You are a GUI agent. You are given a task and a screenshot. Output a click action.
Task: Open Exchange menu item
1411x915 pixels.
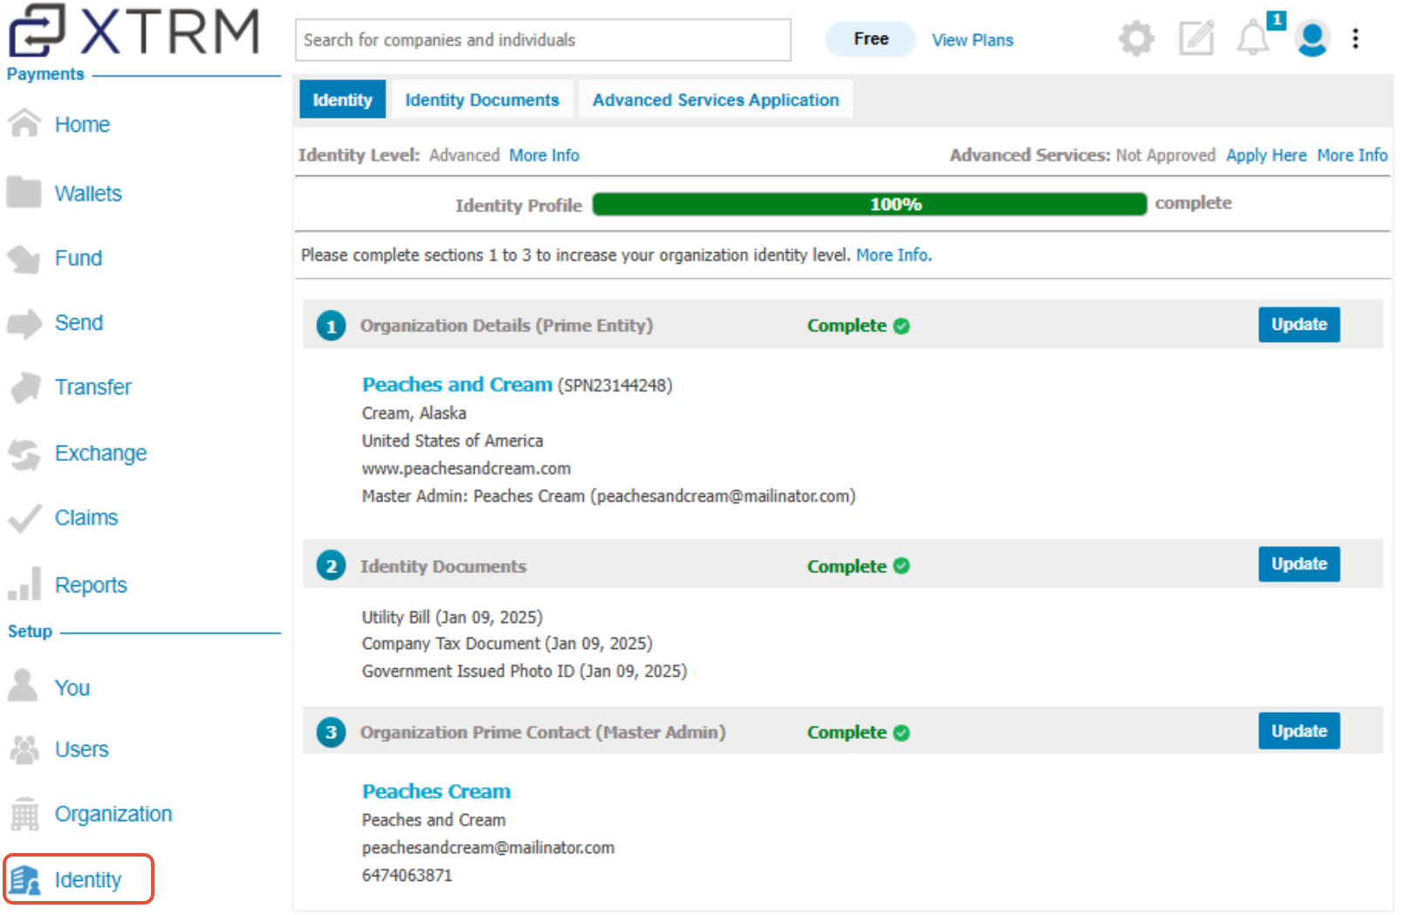coord(100,454)
